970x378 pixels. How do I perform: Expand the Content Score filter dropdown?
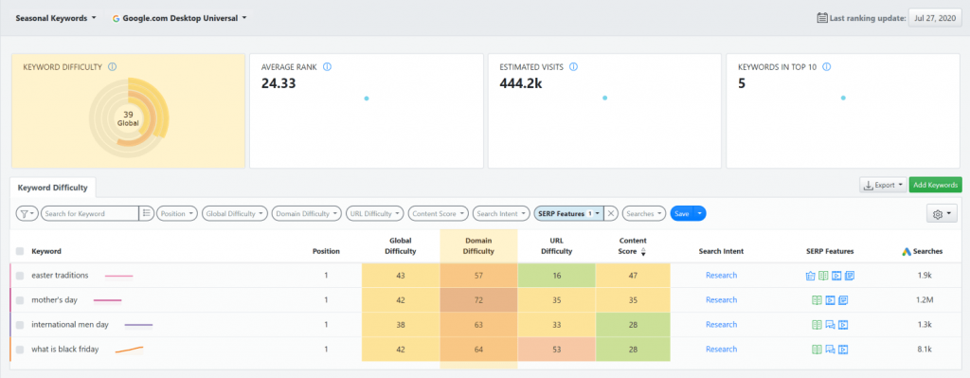pos(438,213)
